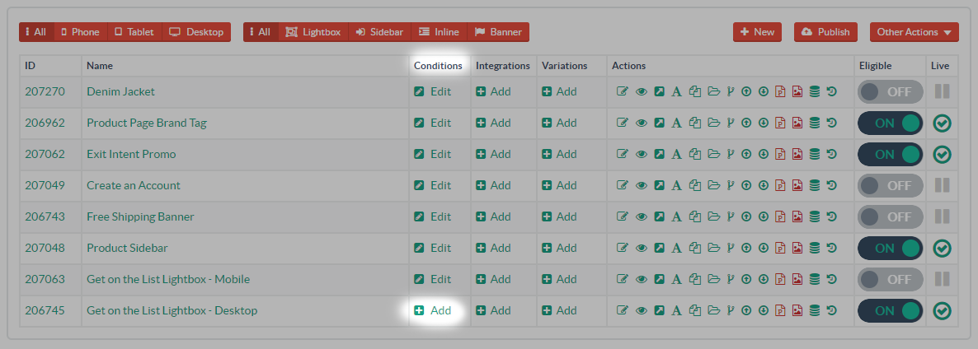The image size is (978, 349).
Task: Filter by Phone device tab
Action: pyautogui.click(x=80, y=32)
